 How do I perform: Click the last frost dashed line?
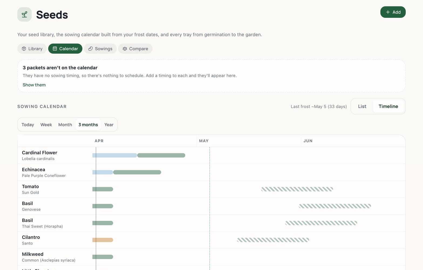[210, 208]
